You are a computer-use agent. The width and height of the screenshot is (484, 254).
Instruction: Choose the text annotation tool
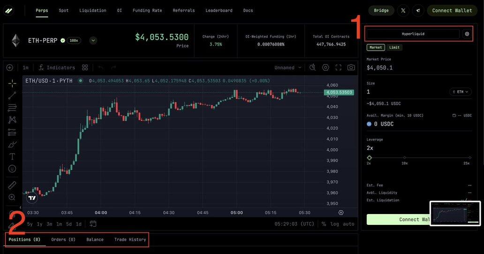click(12, 156)
